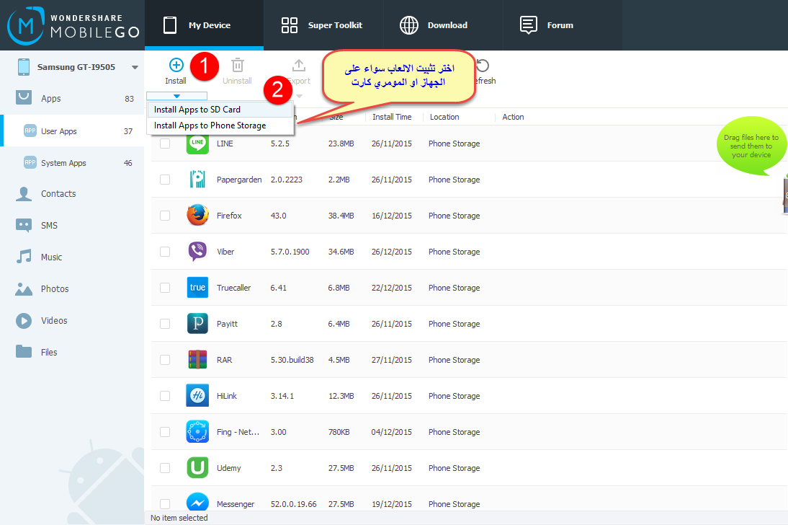Tick the Firefox app checkbox
Image resolution: width=788 pixels, height=525 pixels.
pyautogui.click(x=165, y=216)
